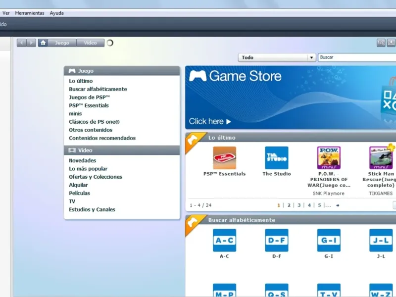Open the Stick Man Rescue cover
The height and width of the screenshot is (297, 396).
[381, 158]
